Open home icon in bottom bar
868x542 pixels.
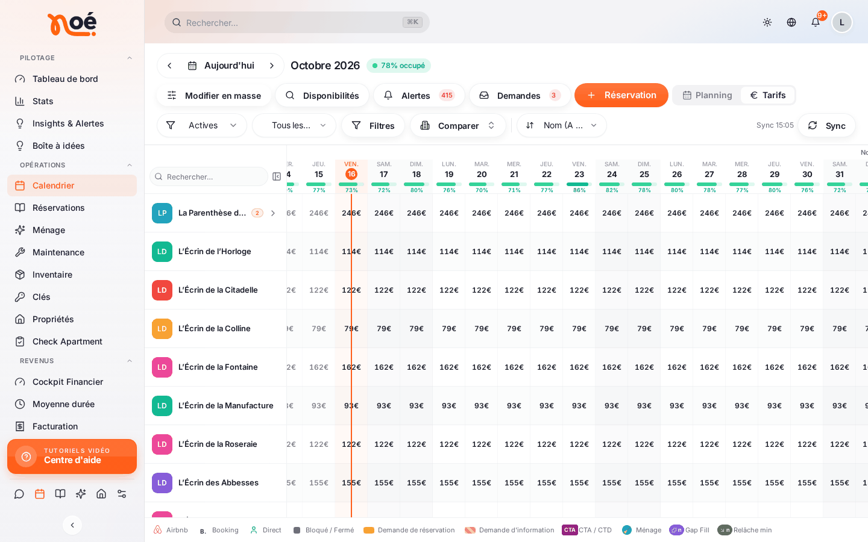click(x=101, y=494)
